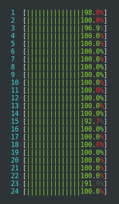Select the 100.0% usage value on core 9
The image size is (119, 204).
(92, 75)
